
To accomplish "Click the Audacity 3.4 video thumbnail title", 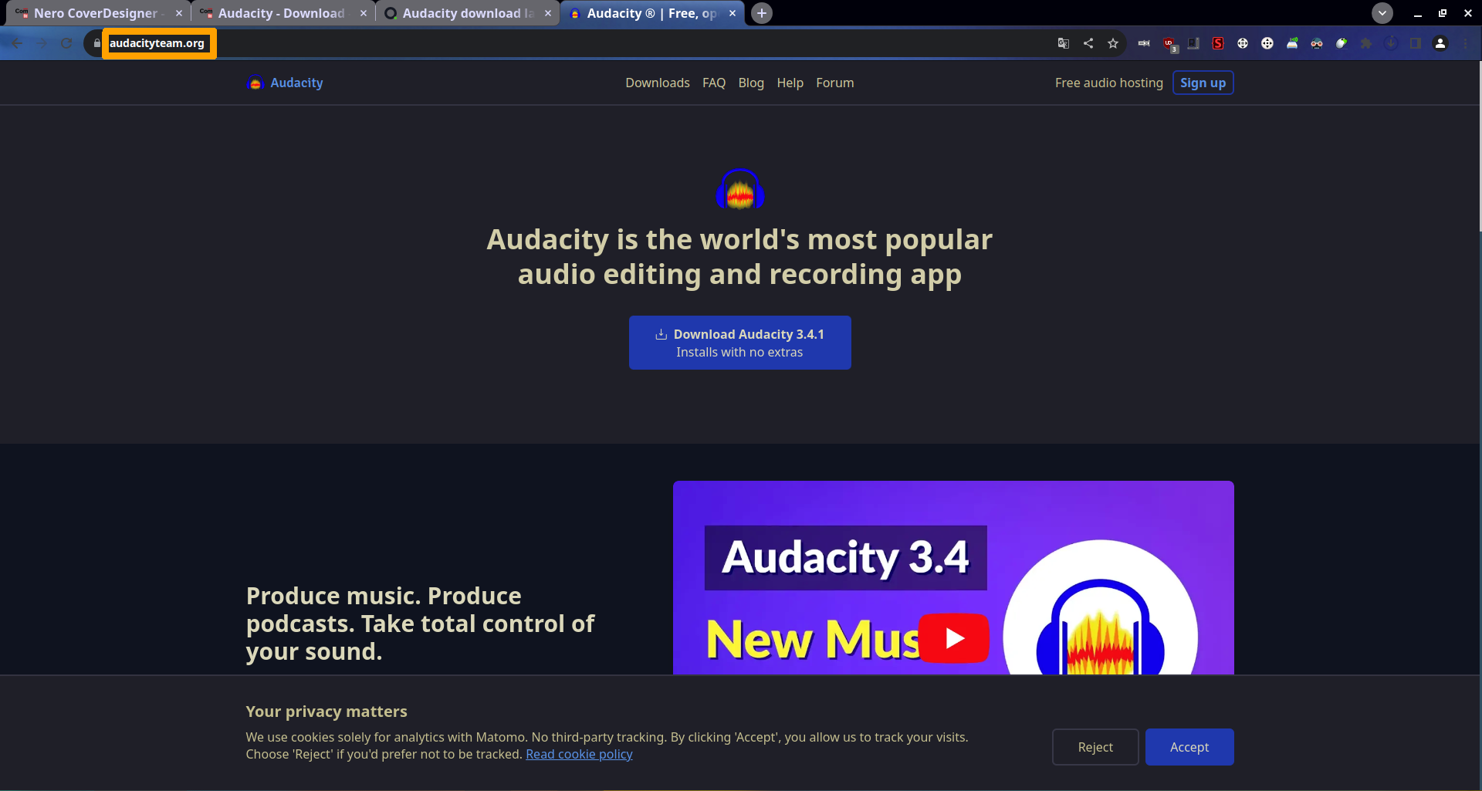I will coord(845,557).
